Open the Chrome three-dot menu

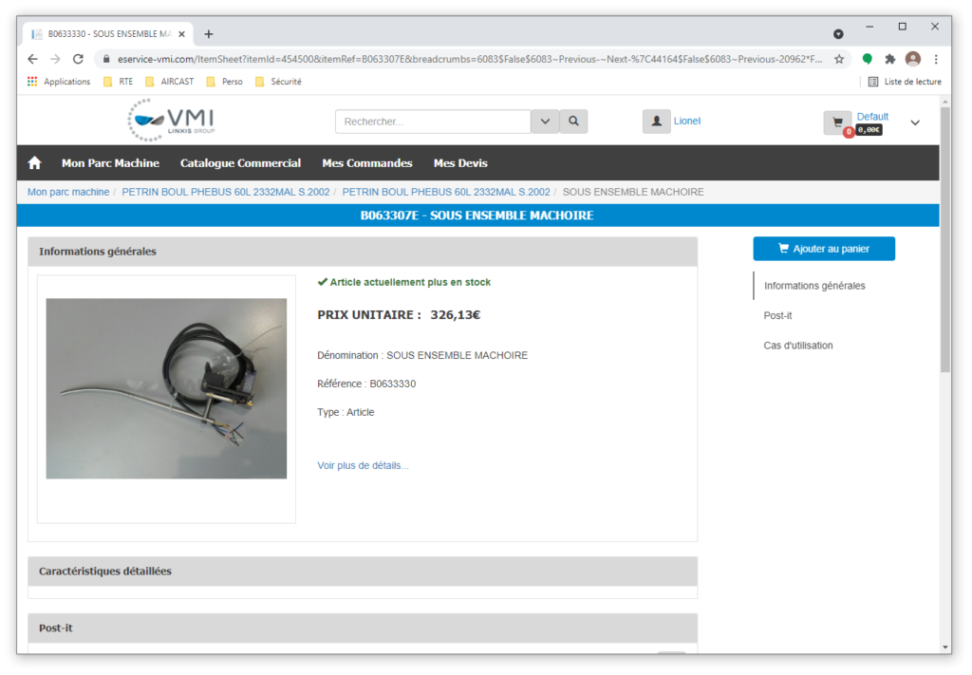tap(936, 59)
